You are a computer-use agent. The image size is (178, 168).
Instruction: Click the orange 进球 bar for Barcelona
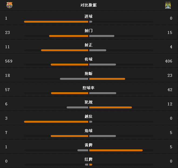[56, 22]
